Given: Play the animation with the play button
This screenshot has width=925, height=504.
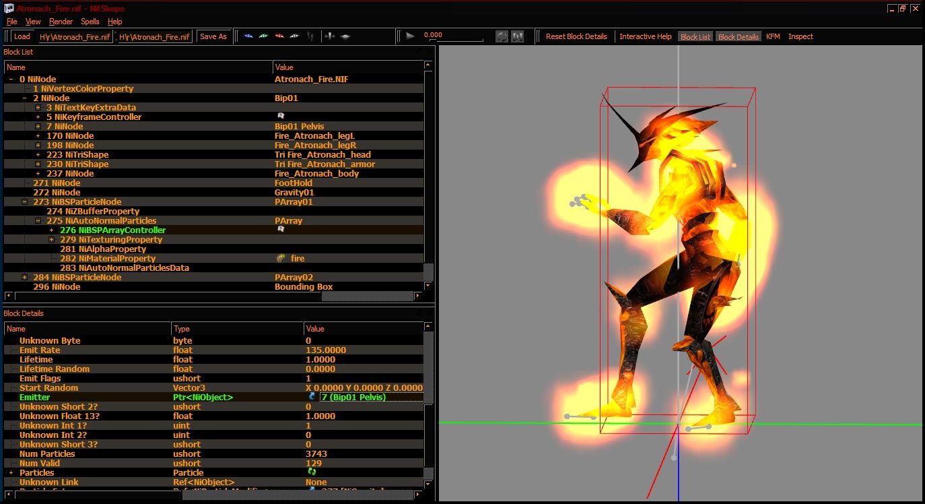Looking at the screenshot, I should (410, 36).
